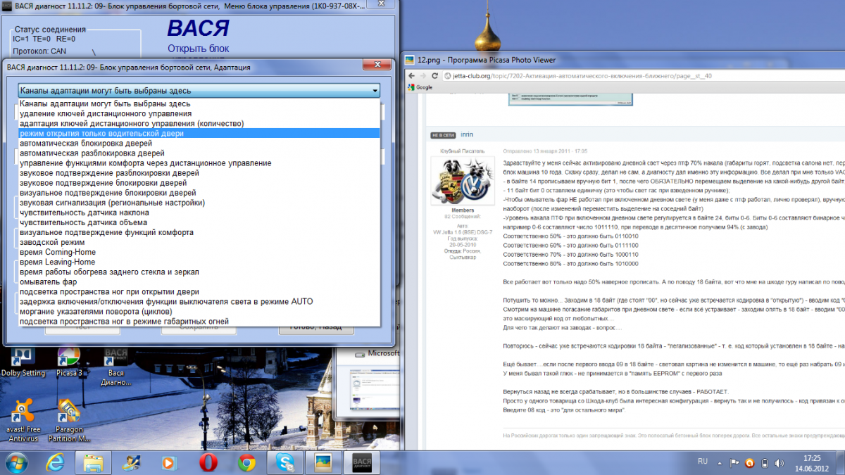Choose 'визуальное подтверждение функций комфорта'

(x=199, y=232)
